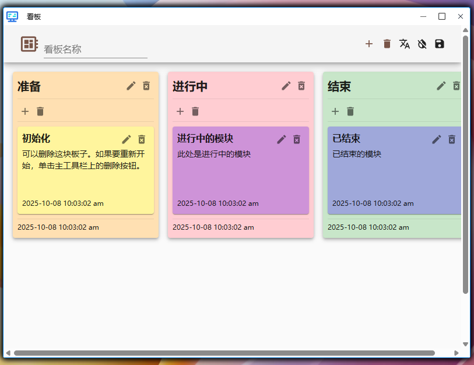
Task: Add a new column using toolbar plus icon
Action: click(369, 44)
